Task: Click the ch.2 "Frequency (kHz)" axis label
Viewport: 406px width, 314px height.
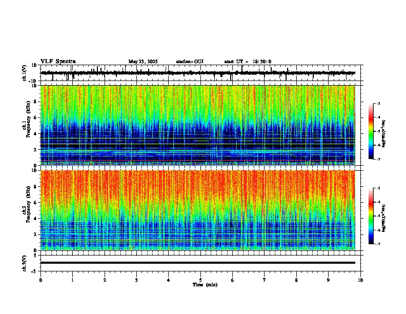Action: click(x=28, y=204)
